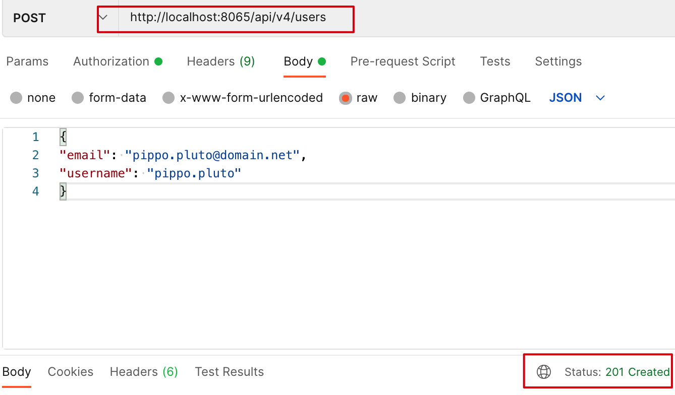The image size is (675, 395).
Task: Click the network globe icon
Action: [543, 372]
